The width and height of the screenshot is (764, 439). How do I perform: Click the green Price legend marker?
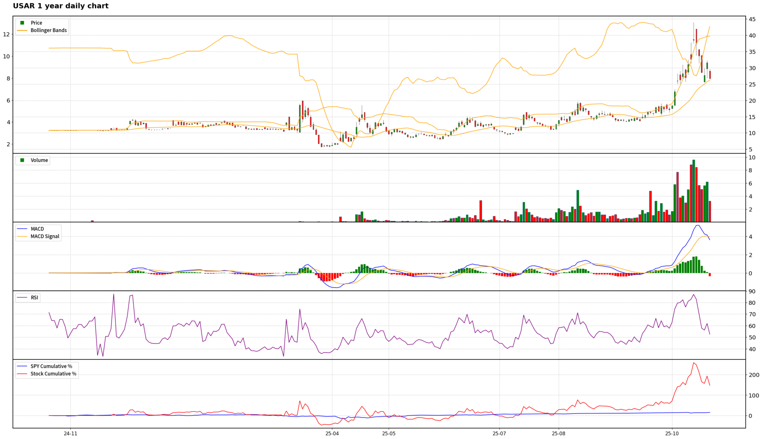(22, 23)
